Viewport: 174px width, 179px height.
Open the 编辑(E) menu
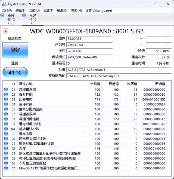point(20,11)
